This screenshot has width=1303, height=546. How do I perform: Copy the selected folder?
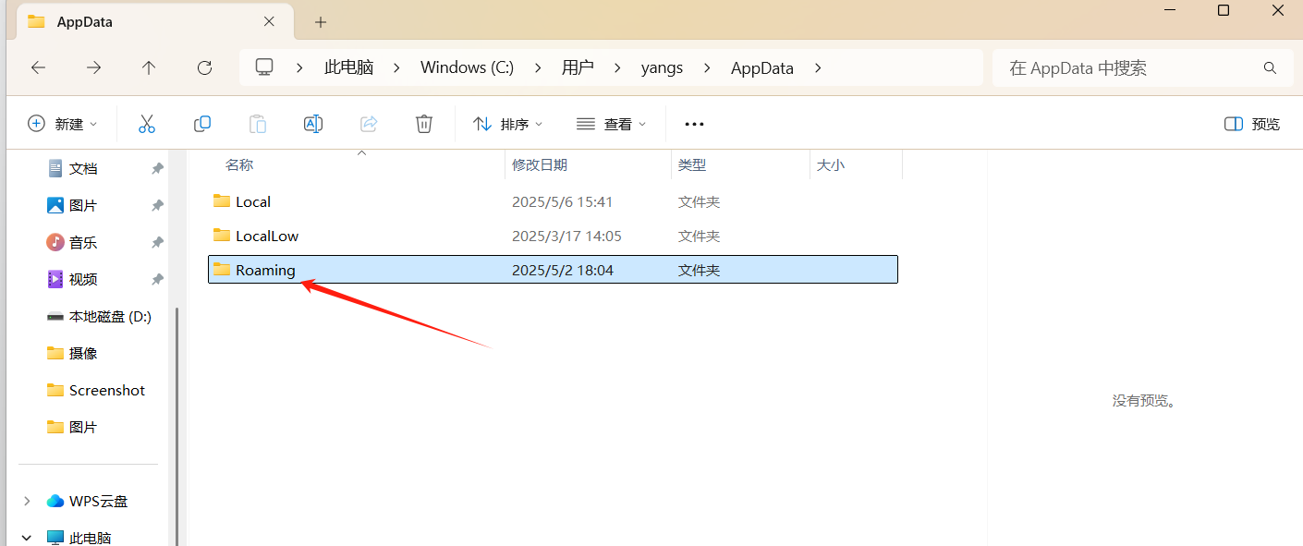201,123
